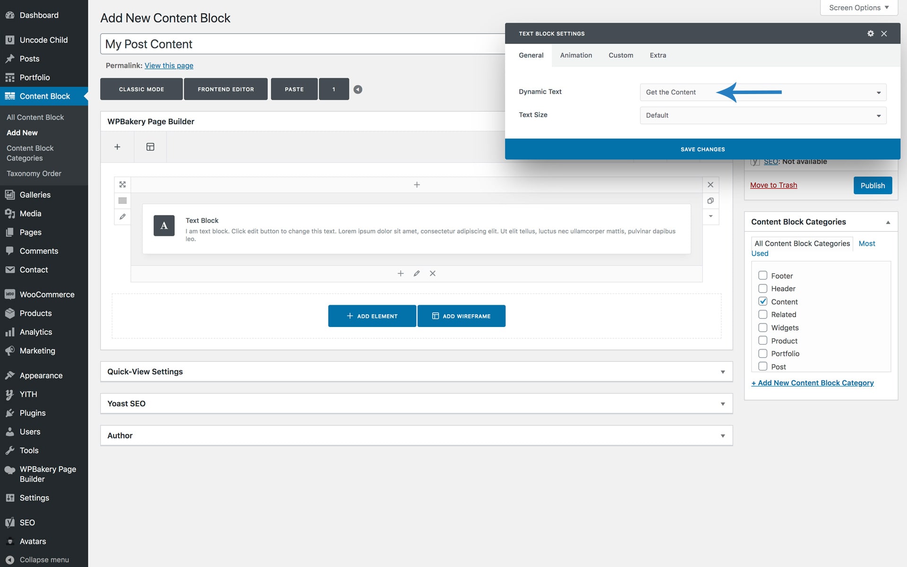The width and height of the screenshot is (907, 567).
Task: Expand the Quick-View Settings panel
Action: click(416, 372)
